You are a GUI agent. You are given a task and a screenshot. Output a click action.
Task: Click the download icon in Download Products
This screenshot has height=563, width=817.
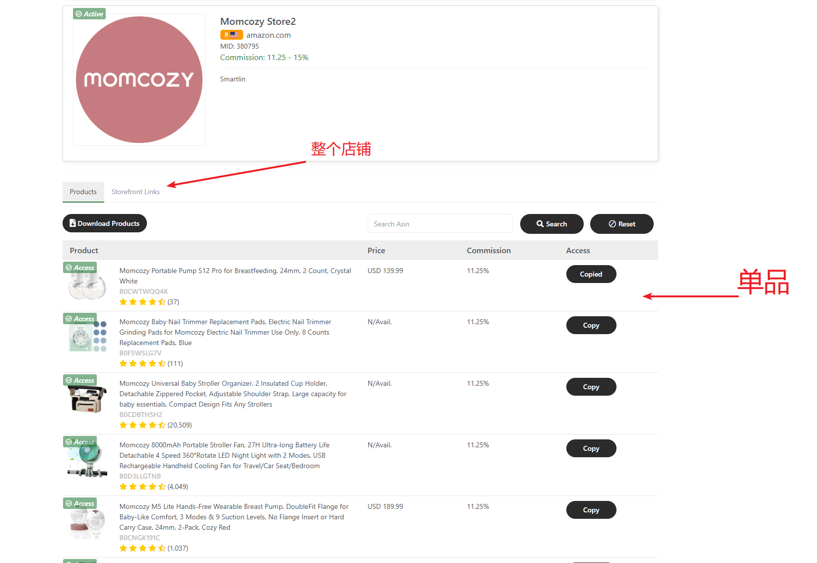72,223
